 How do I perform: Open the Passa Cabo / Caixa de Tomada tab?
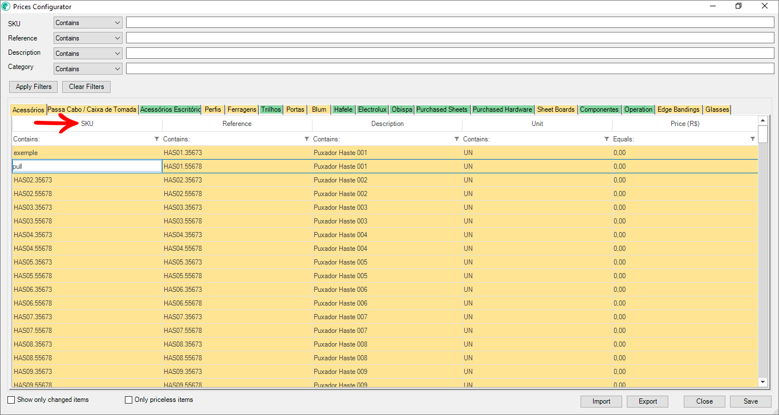[x=92, y=109]
